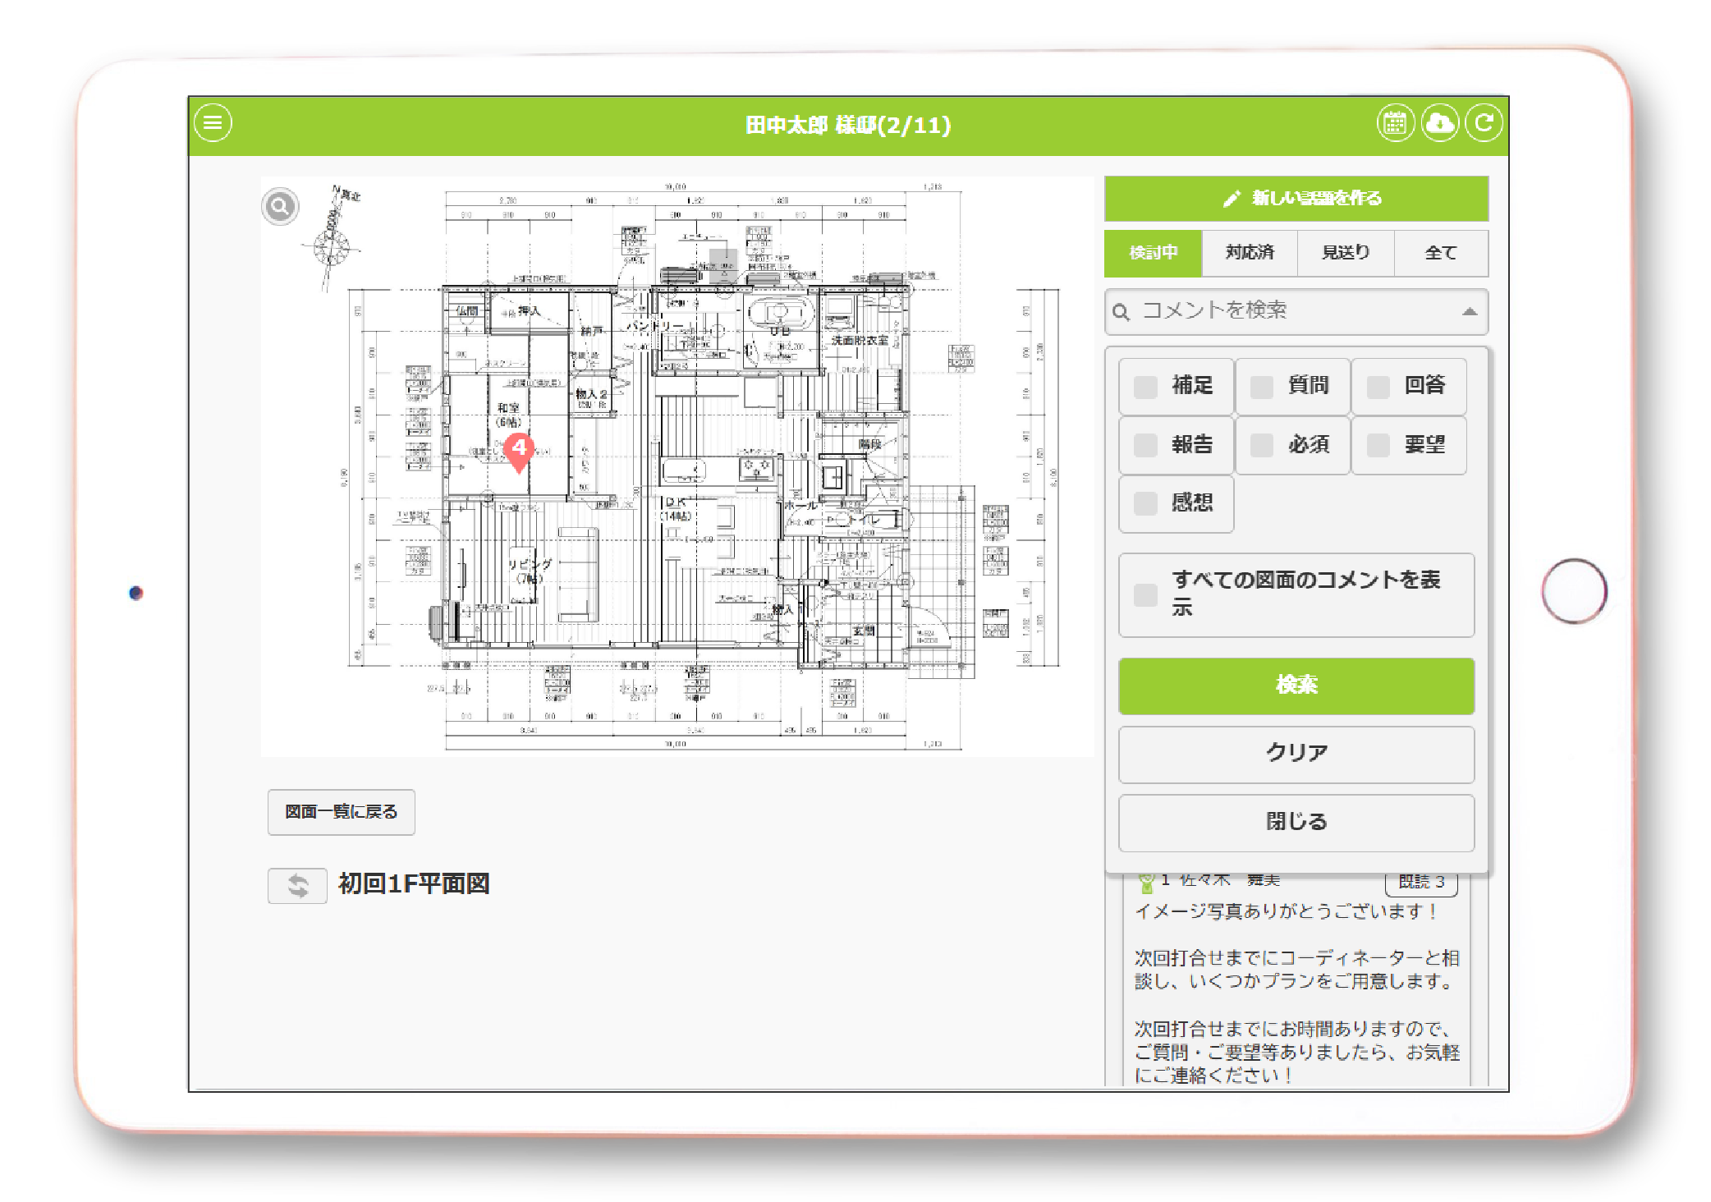Click the クリア button
1711x1202 pixels.
1296,754
